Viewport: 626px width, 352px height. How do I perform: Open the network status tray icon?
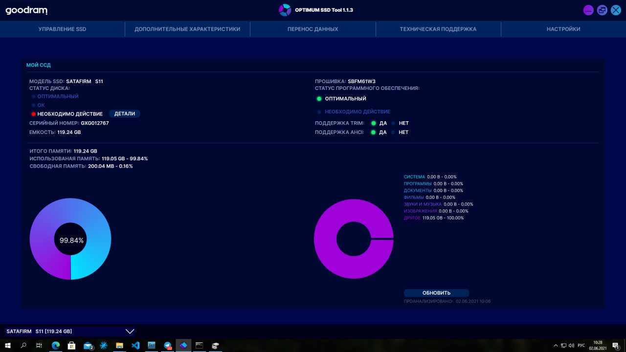click(563, 345)
